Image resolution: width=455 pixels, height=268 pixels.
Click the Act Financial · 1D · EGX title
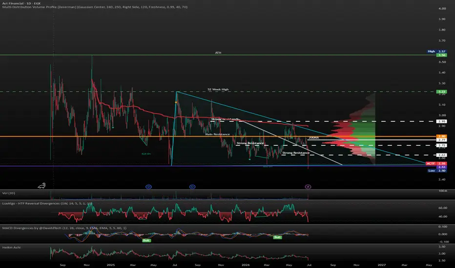tap(21, 3)
